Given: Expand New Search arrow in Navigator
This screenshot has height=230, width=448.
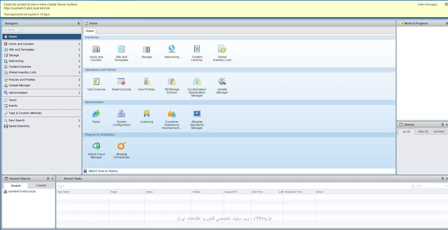Looking at the screenshot, I should pos(79,120).
